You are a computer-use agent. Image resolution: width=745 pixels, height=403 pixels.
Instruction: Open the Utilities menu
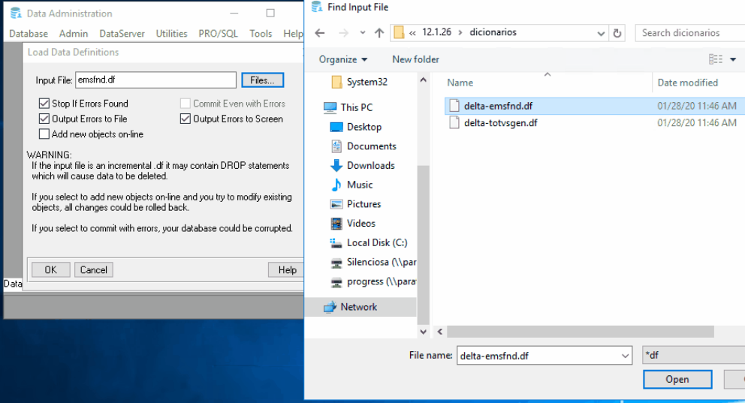tap(171, 34)
